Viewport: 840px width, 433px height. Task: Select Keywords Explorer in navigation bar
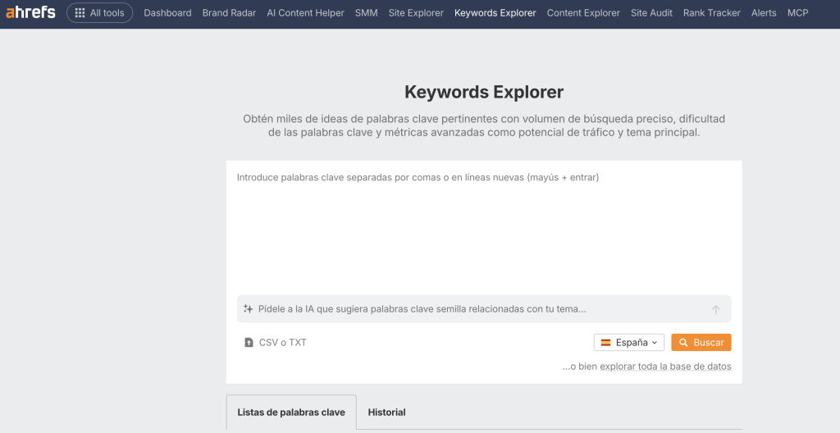[x=495, y=13]
